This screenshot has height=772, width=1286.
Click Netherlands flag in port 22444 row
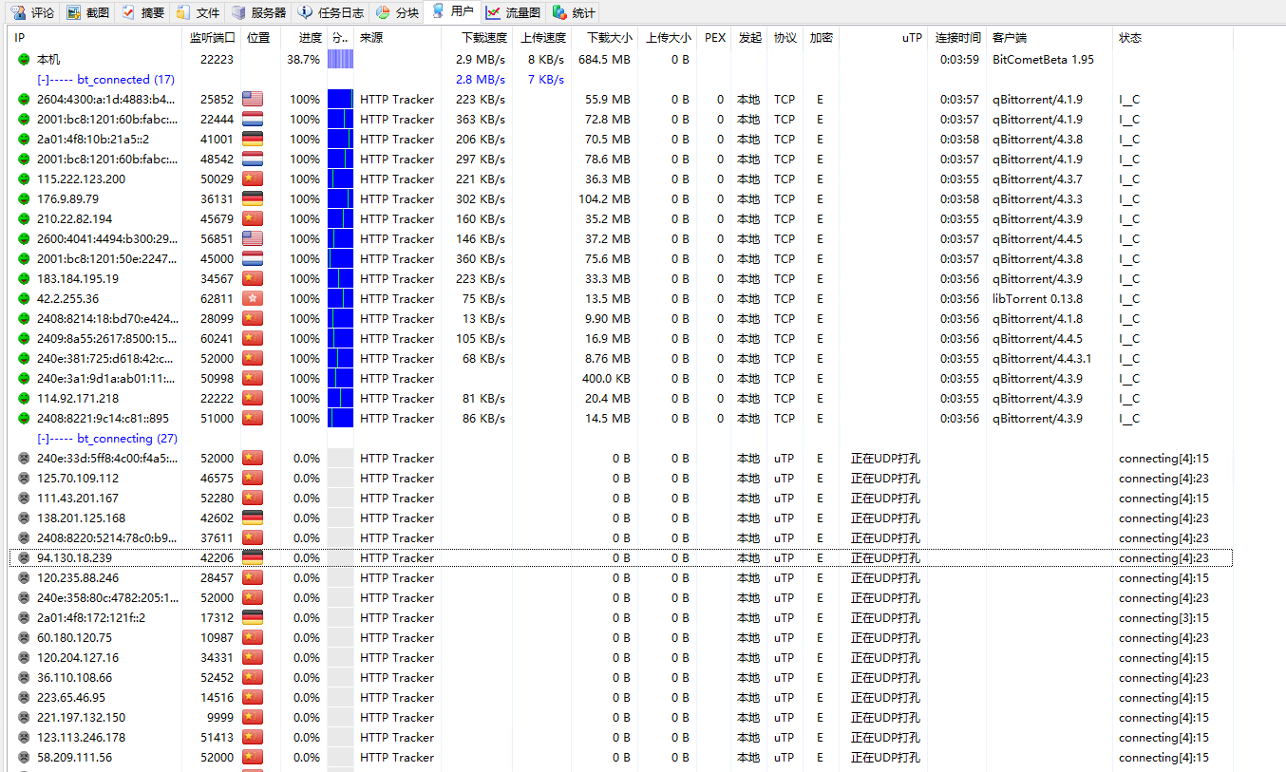[253, 119]
